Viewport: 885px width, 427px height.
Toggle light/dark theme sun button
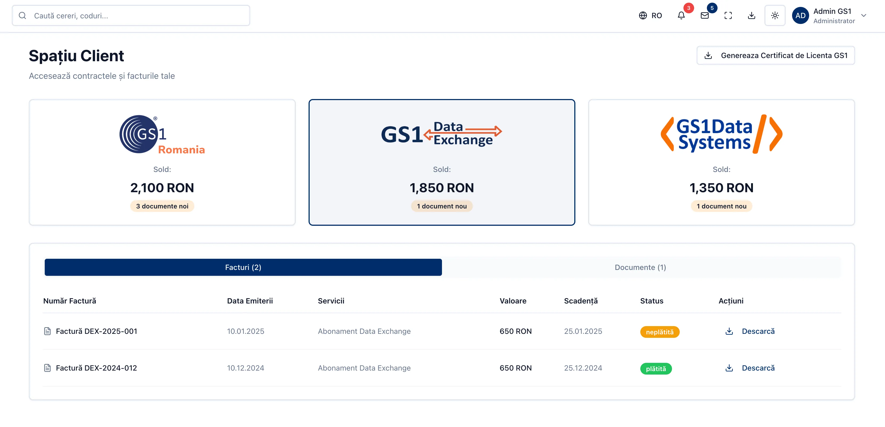(x=775, y=15)
